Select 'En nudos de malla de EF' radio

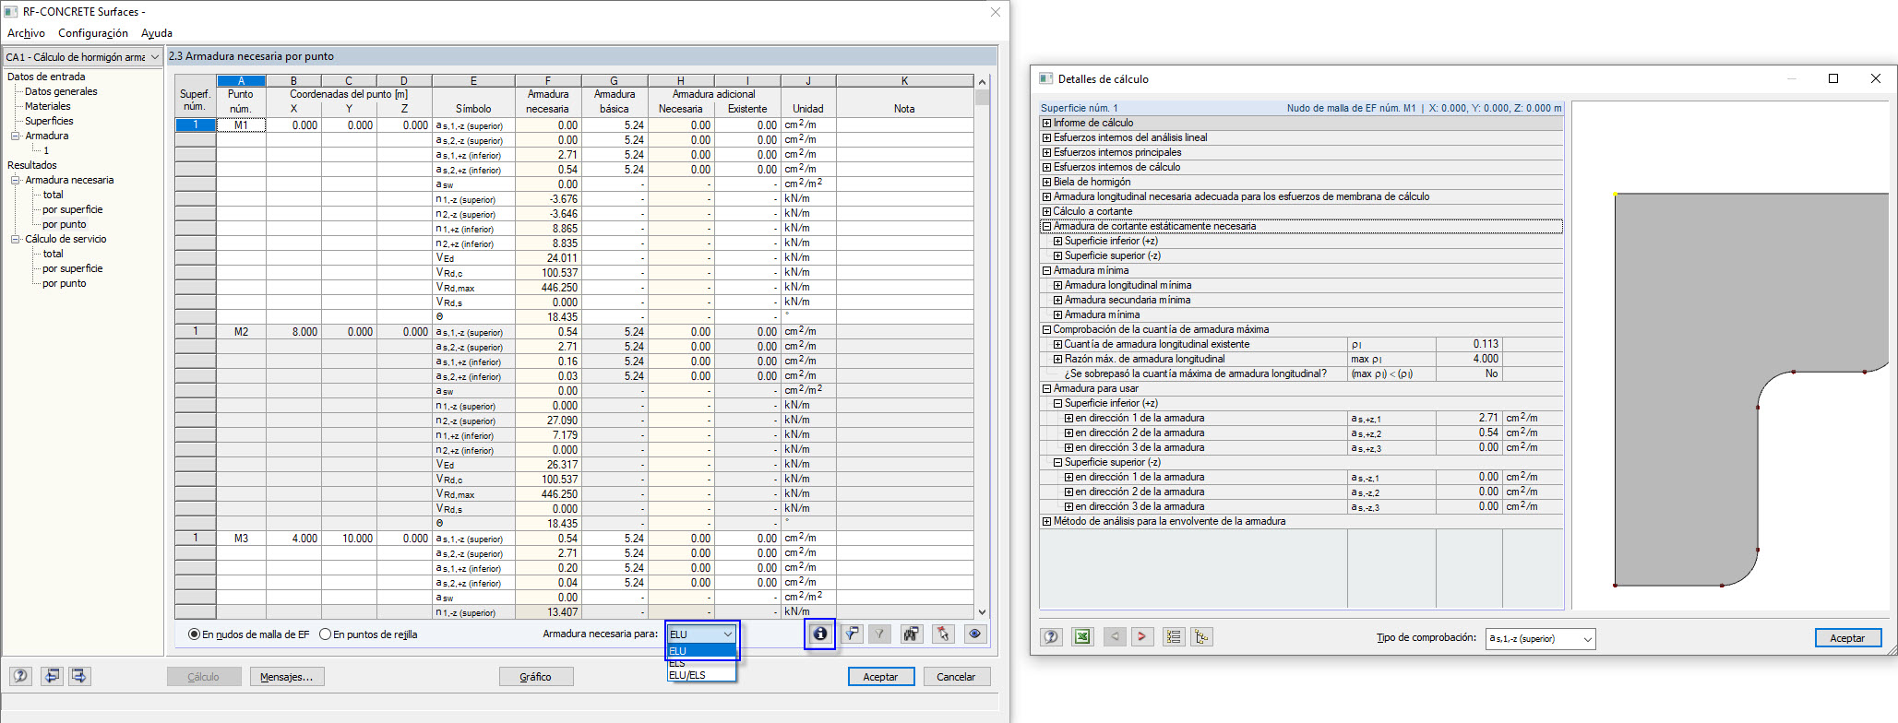pos(194,634)
